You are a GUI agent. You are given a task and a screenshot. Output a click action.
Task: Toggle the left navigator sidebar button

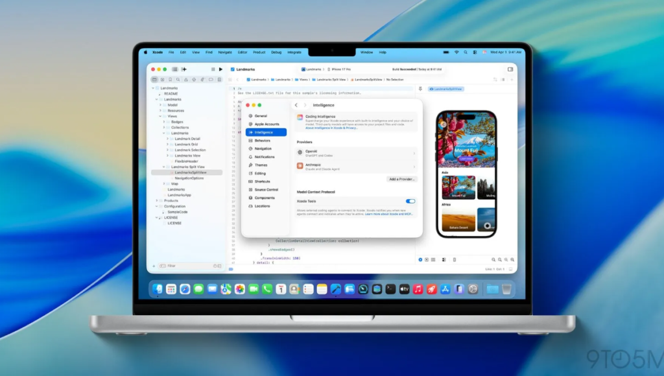coord(174,69)
